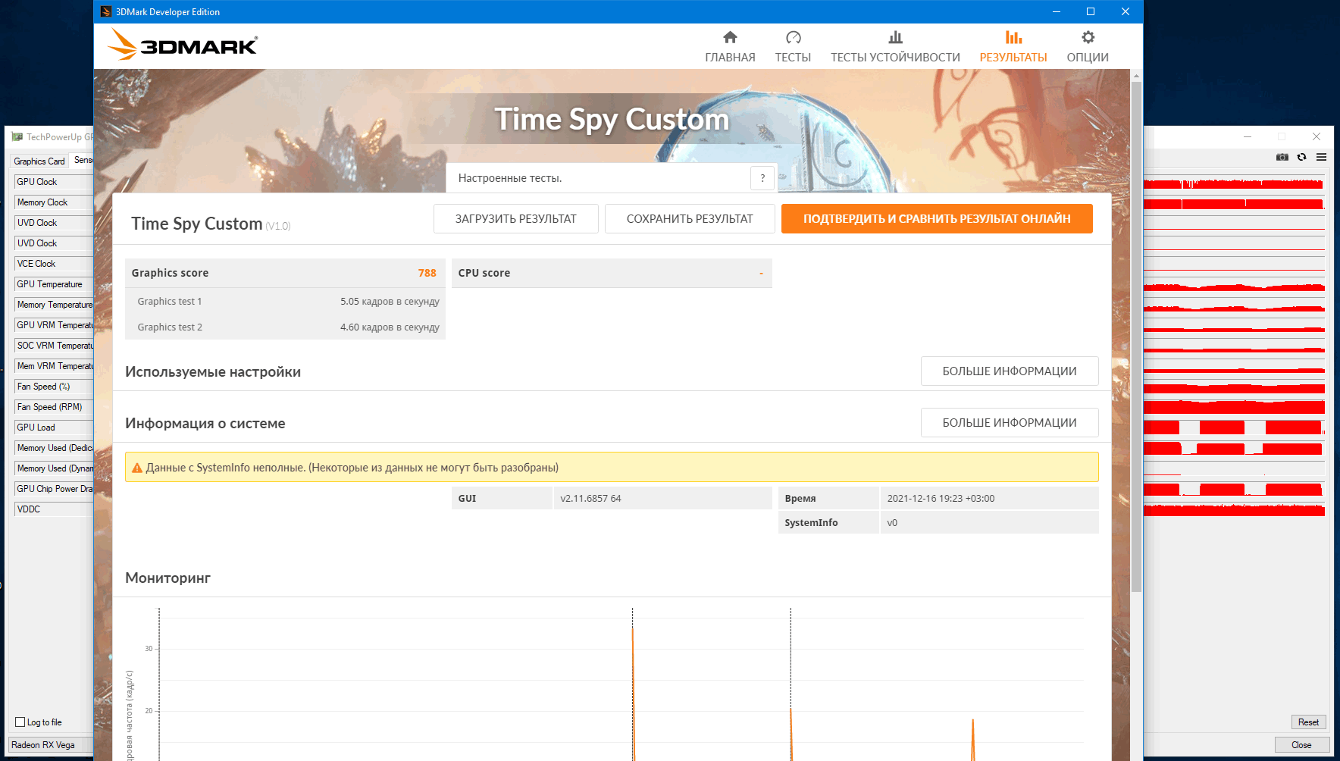Click Time Spy Custom banner title

pyautogui.click(x=612, y=119)
